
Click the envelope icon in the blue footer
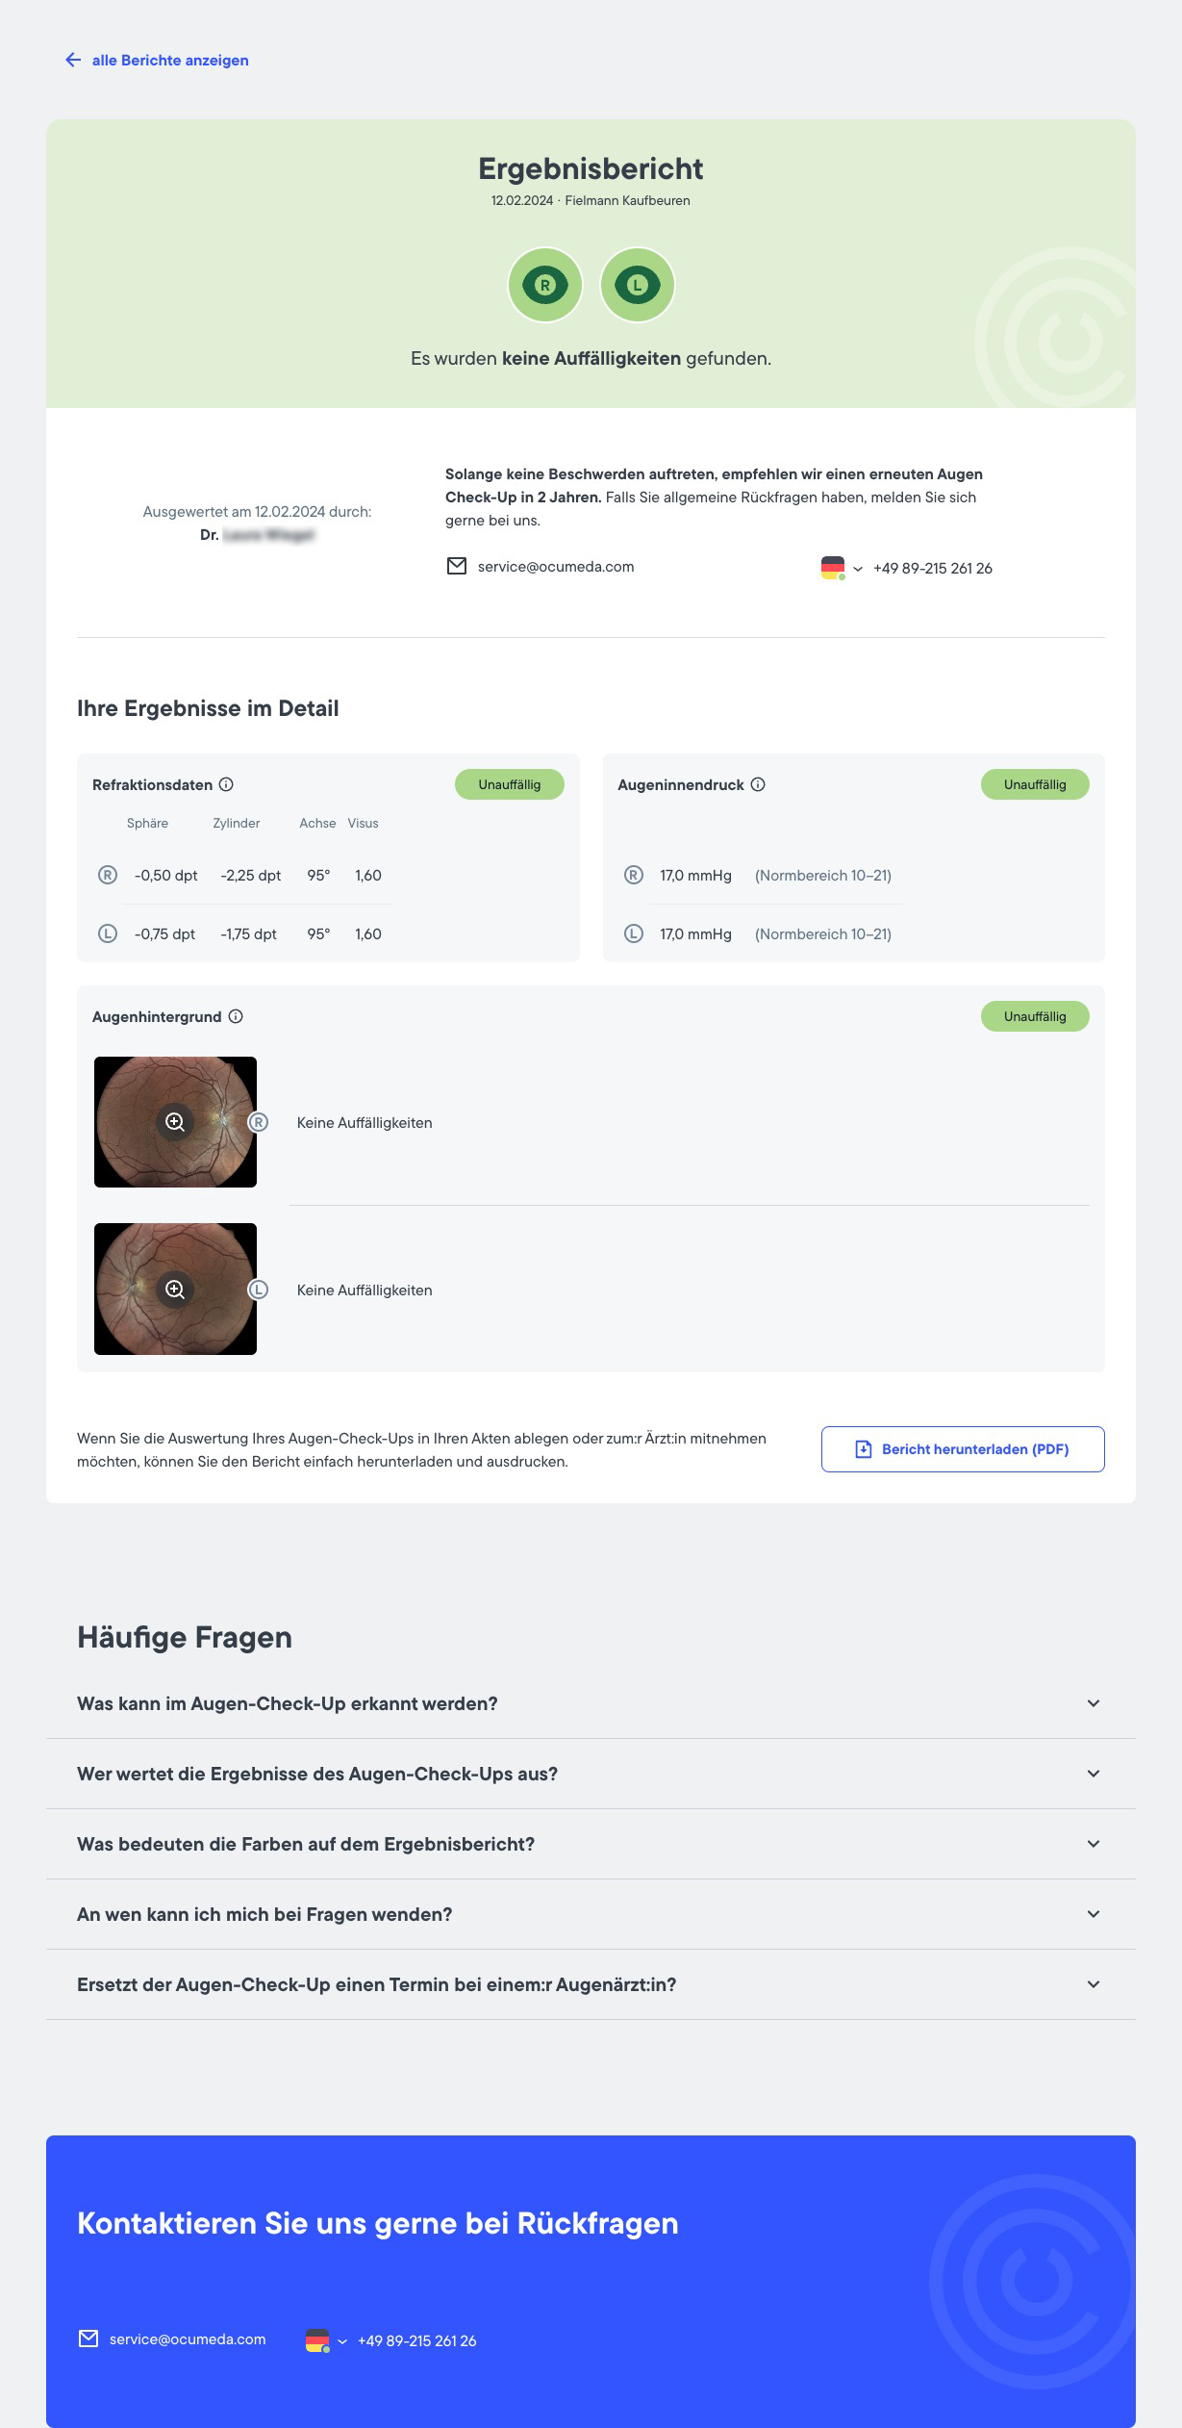coord(88,2339)
